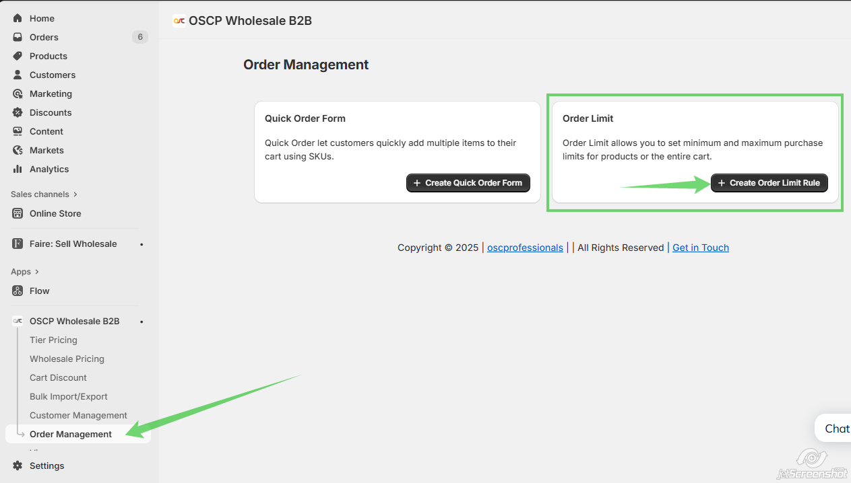
Task: Open Tier Pricing submenu item
Action: [53, 340]
